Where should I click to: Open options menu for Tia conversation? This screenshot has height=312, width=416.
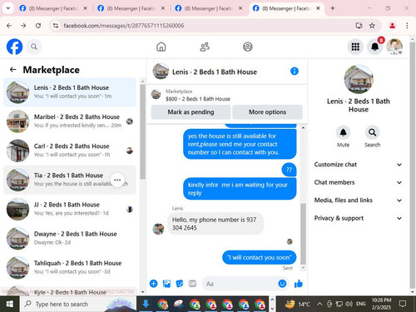click(117, 180)
